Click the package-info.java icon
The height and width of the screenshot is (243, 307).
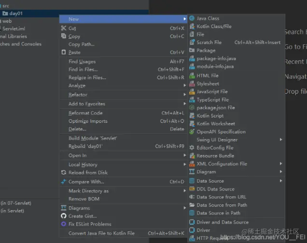click(x=192, y=58)
